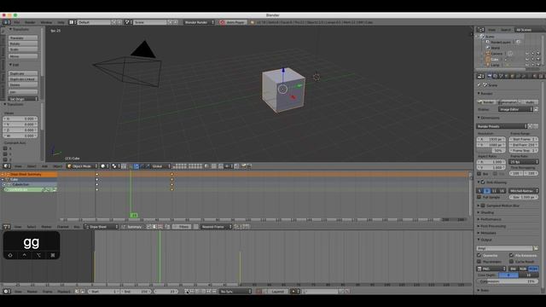Select the Texture properties tab icon
This screenshot has height=307, width=546.
(x=540, y=76)
